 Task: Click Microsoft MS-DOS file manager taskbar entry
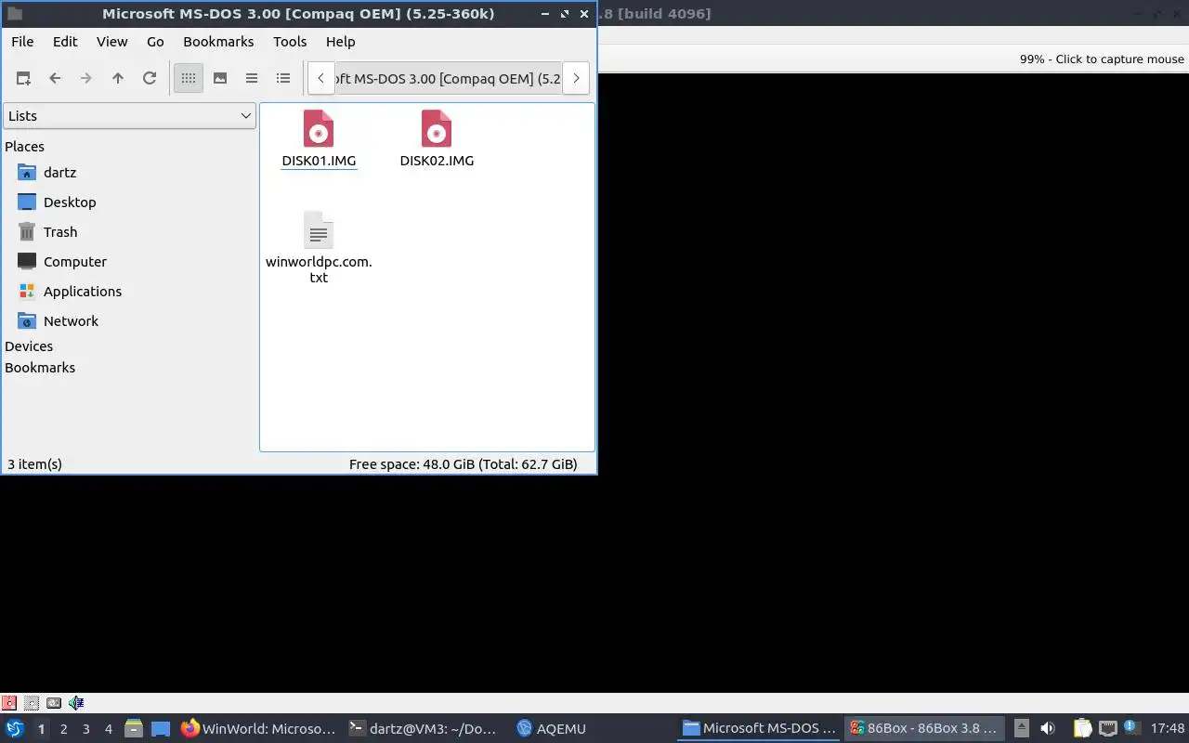click(759, 729)
